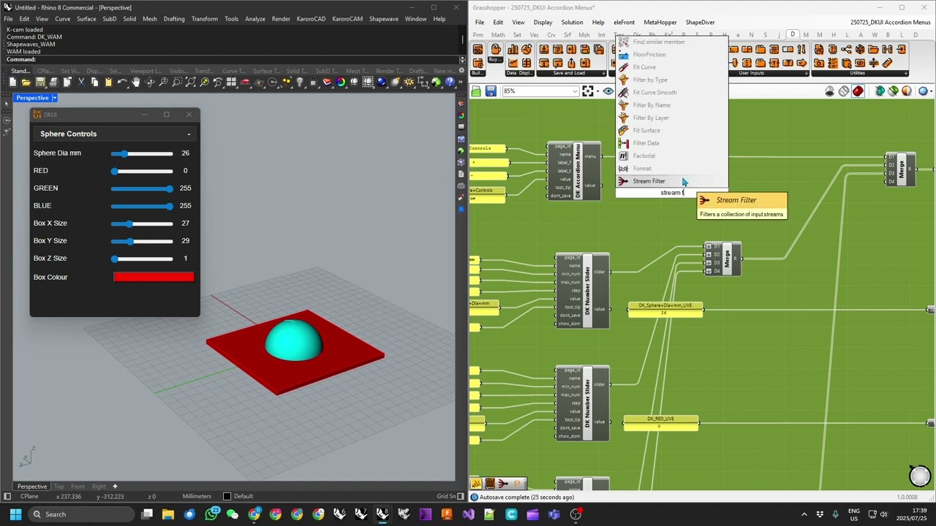Collapse the Sphere Controls accordion section
Screen dimensions: 936x526
(x=189, y=134)
